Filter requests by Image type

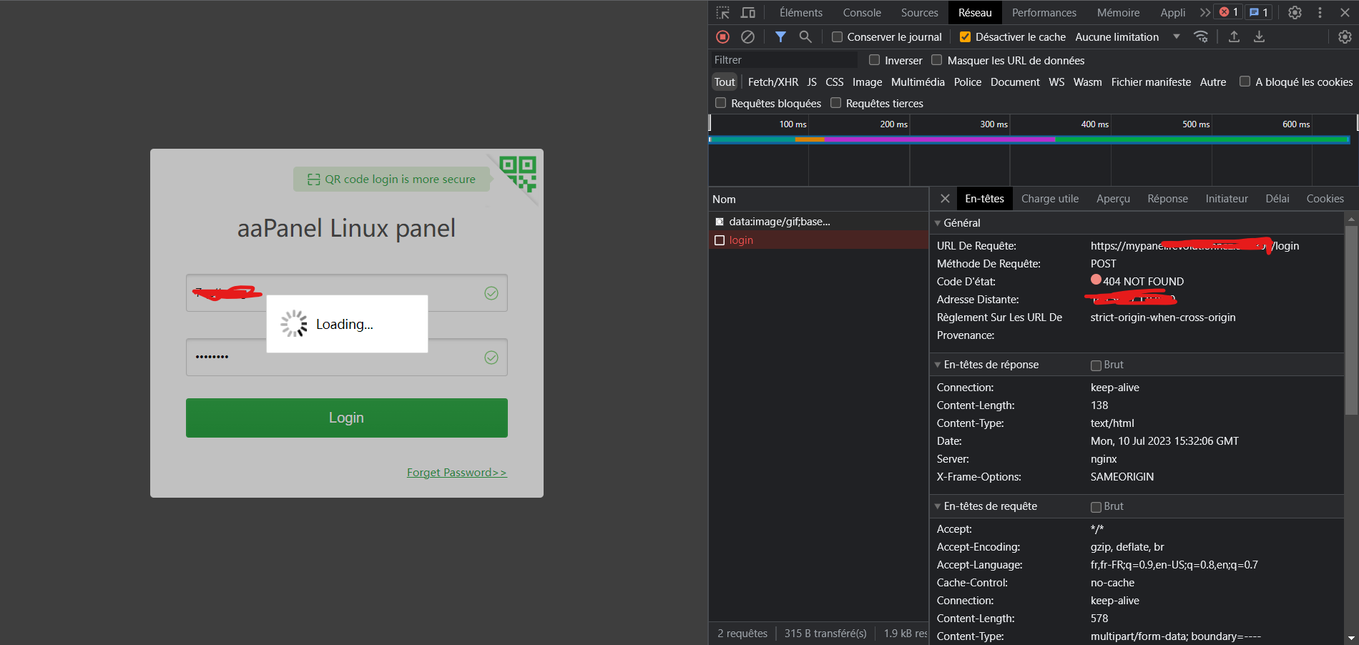[x=868, y=82]
